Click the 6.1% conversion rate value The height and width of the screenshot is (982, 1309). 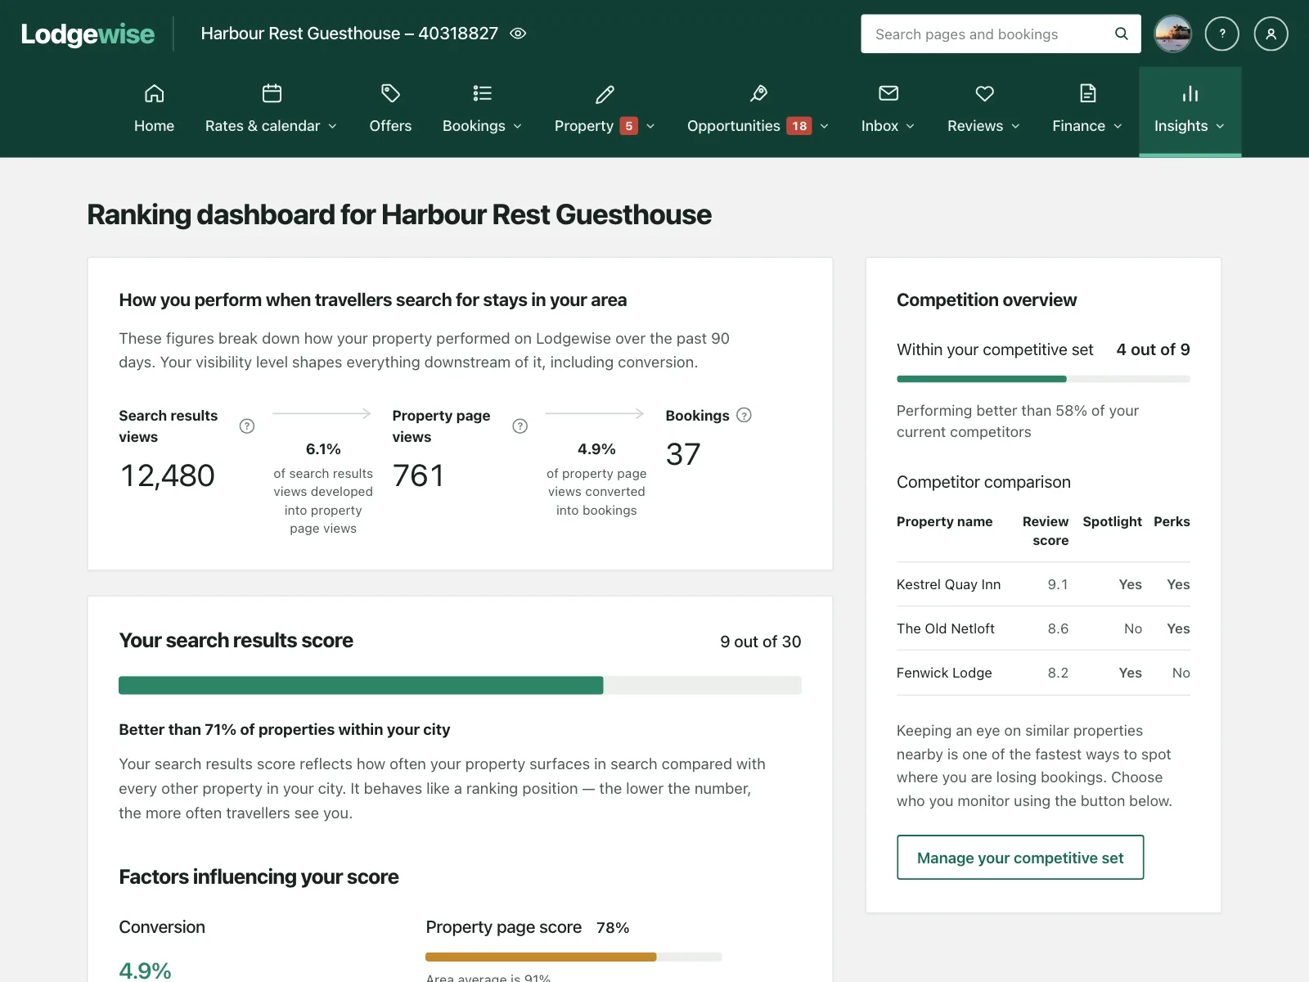[x=323, y=449]
